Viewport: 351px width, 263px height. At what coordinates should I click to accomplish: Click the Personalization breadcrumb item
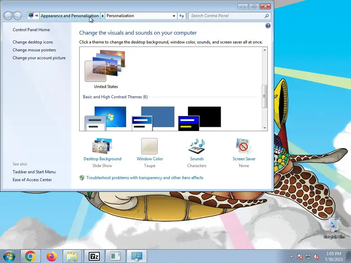click(x=120, y=16)
